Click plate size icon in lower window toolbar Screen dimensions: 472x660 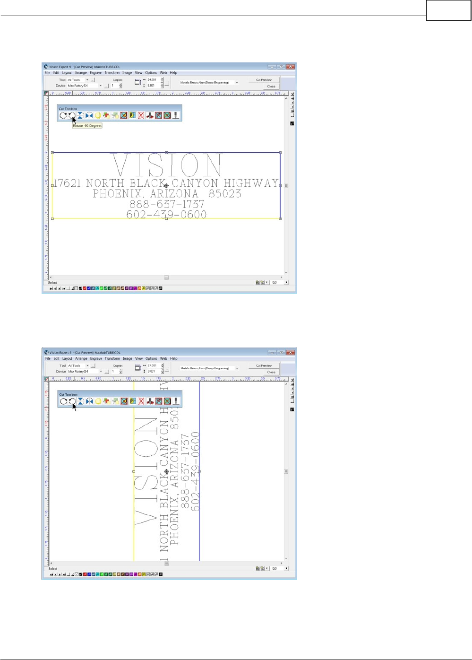[138, 367]
